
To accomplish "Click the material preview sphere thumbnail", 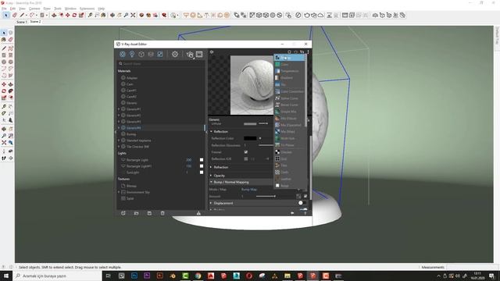I will [252, 85].
